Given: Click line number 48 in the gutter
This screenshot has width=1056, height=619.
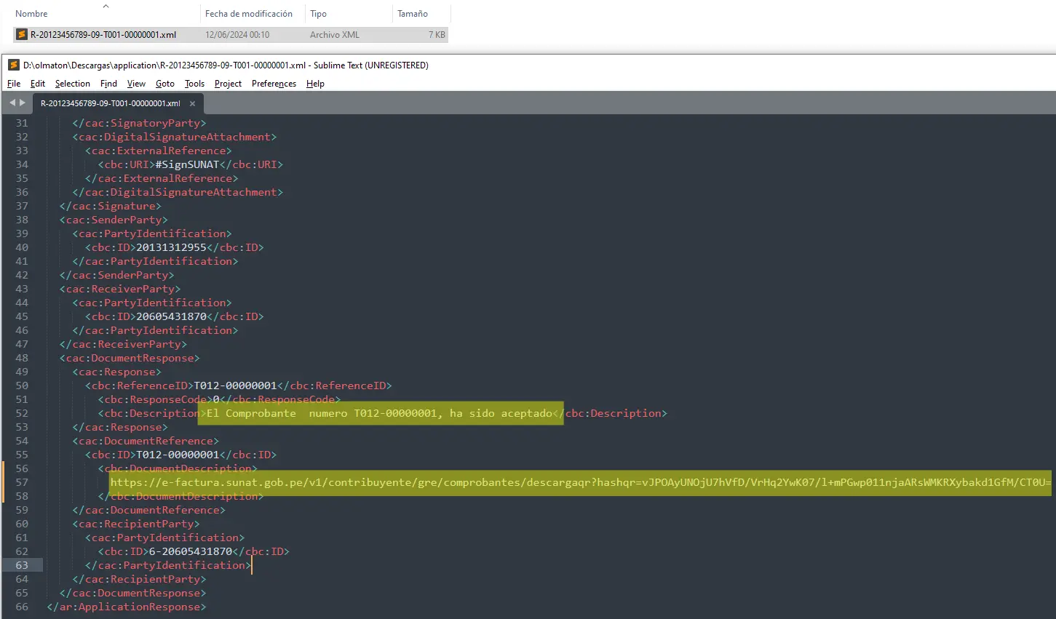Looking at the screenshot, I should tap(22, 358).
